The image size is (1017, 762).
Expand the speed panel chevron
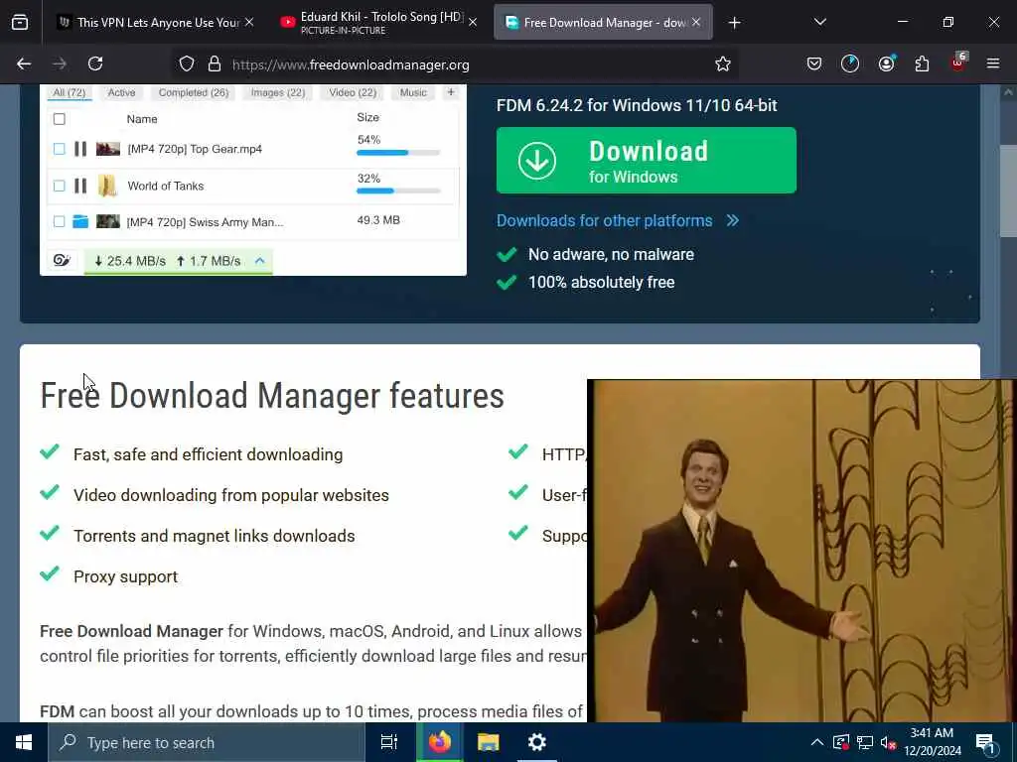pos(260,261)
